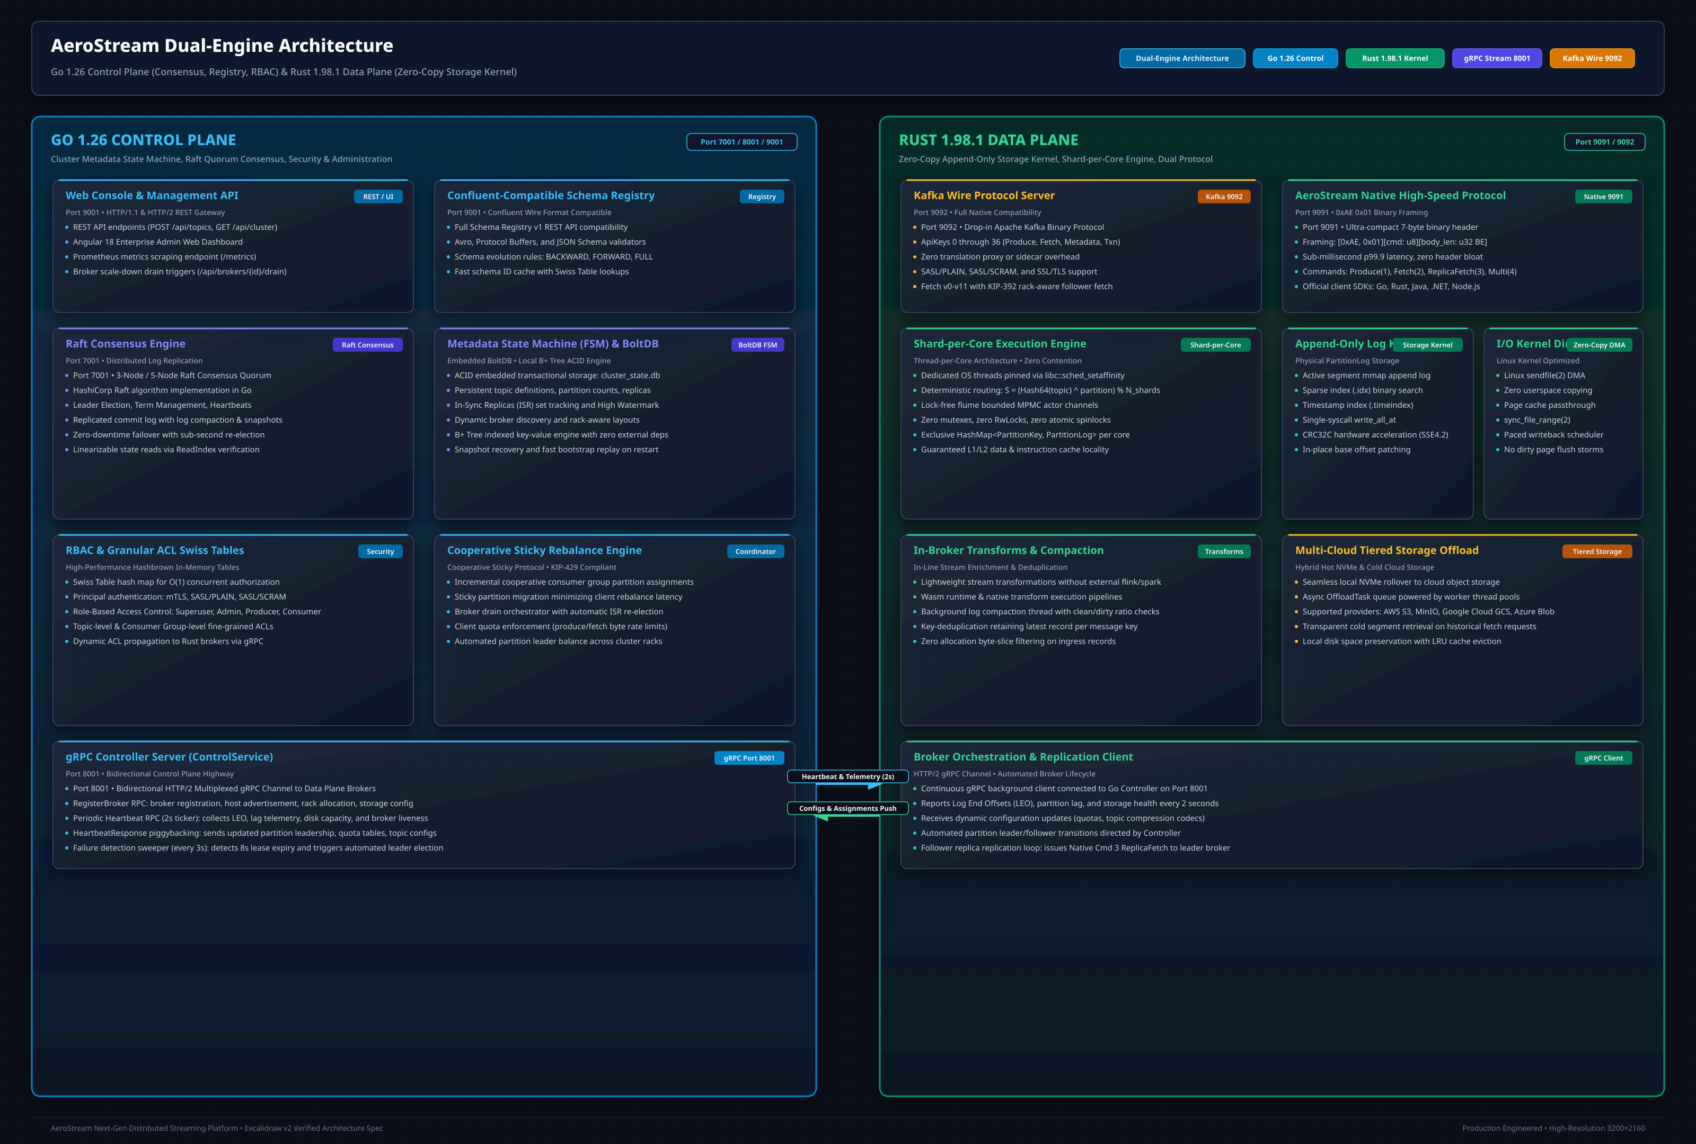Click the Port 9091 / 9092 label

click(x=1604, y=142)
